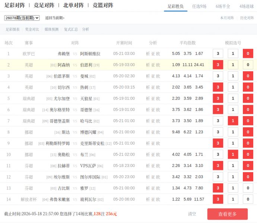Switch to 任选9场 tab
Viewport: 257px width, 223px height.
199,6
